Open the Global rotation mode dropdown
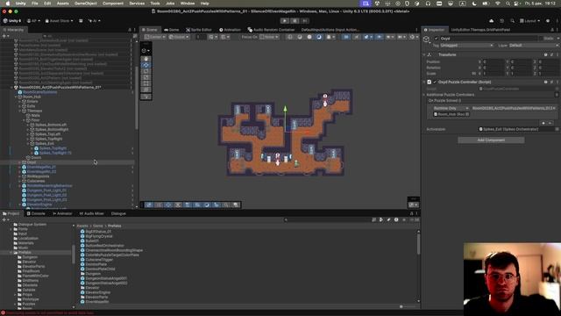Screen dimensions: 561x316 [179, 37]
